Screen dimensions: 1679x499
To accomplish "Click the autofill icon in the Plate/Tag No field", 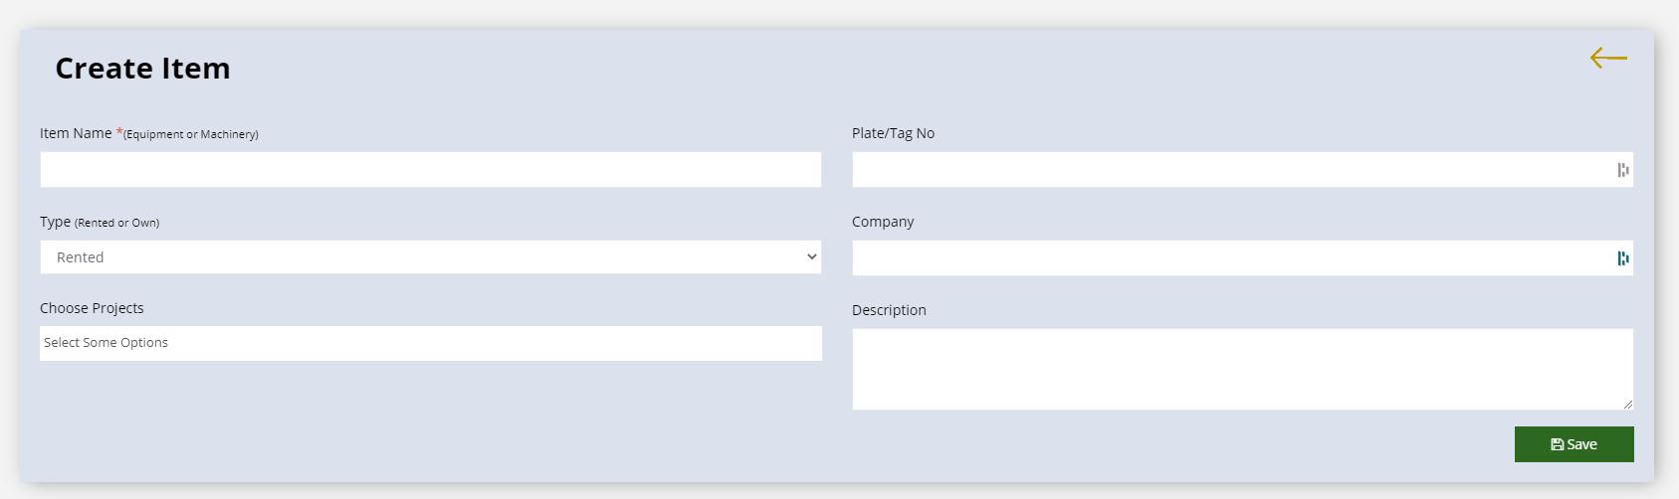I will tap(1623, 170).
